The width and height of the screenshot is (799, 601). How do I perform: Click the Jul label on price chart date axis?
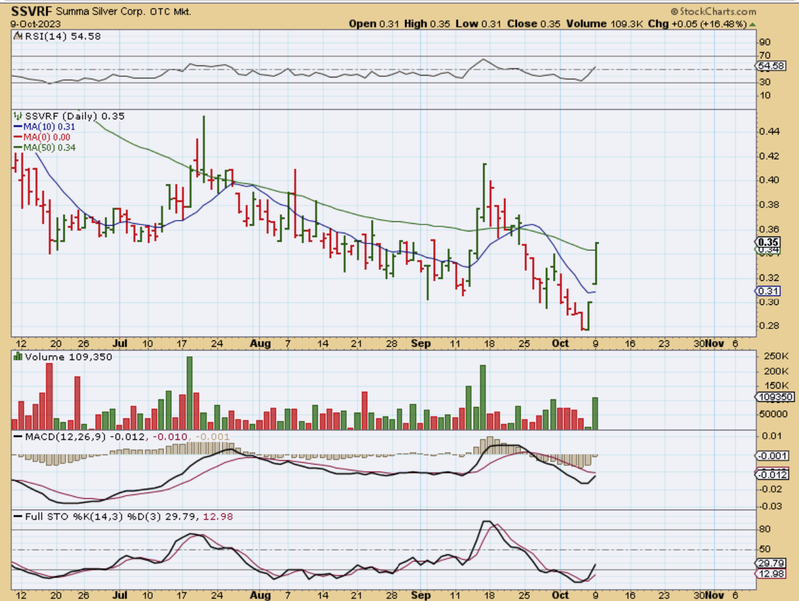119,344
